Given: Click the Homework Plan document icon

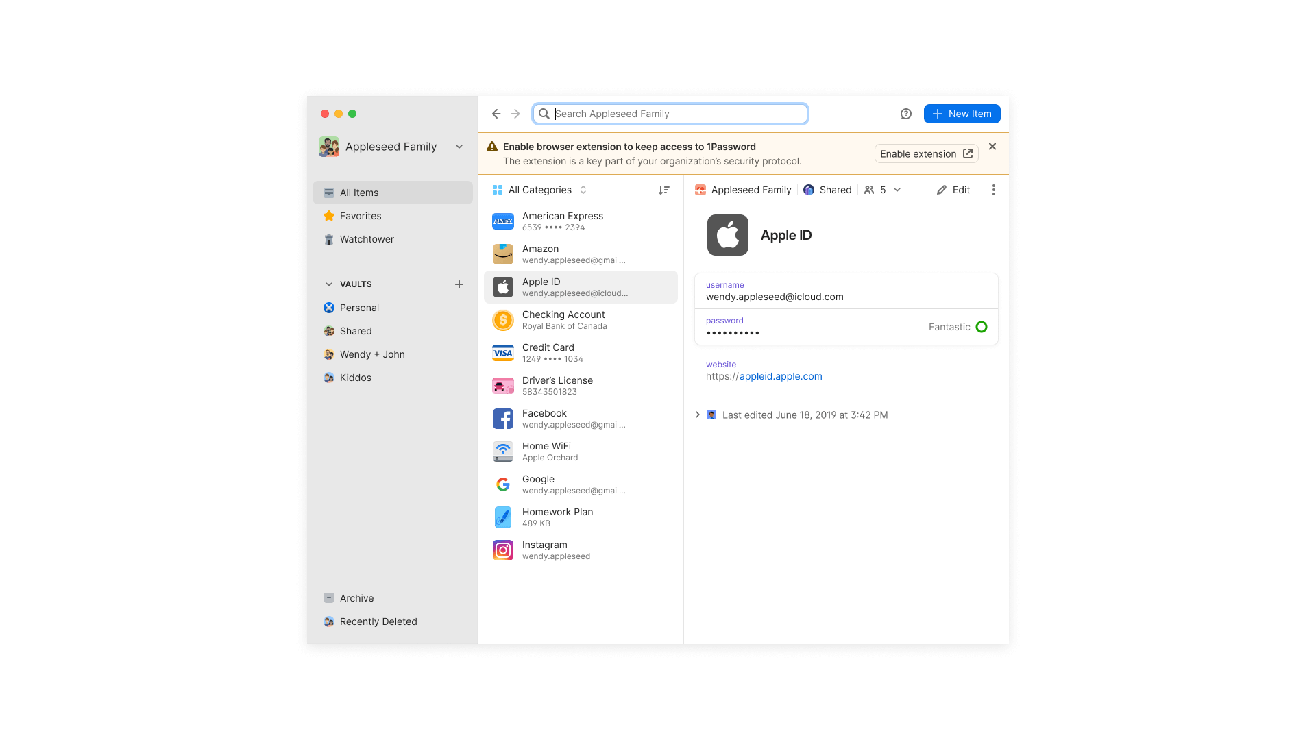Looking at the screenshot, I should 503,517.
